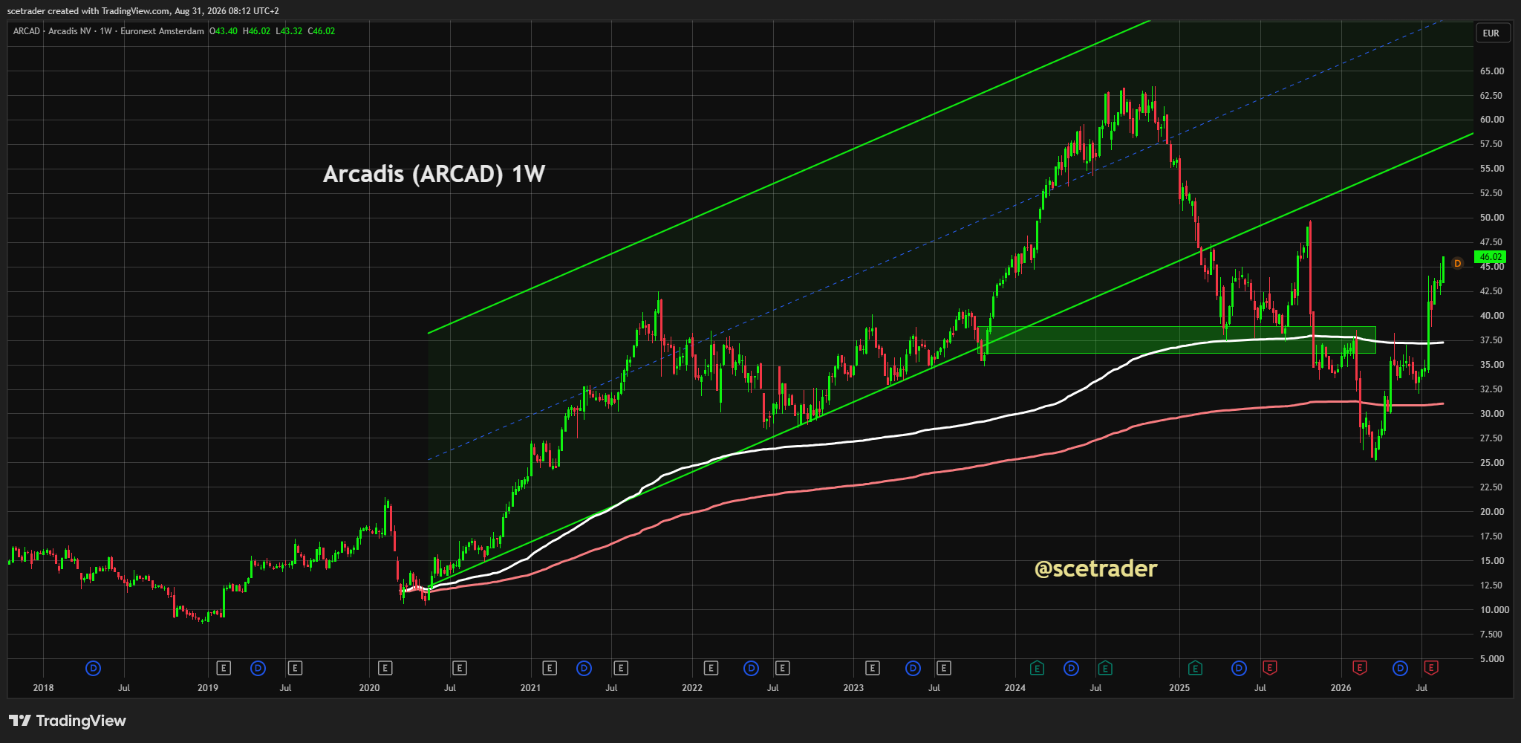Click the low value L43.32

tap(289, 31)
